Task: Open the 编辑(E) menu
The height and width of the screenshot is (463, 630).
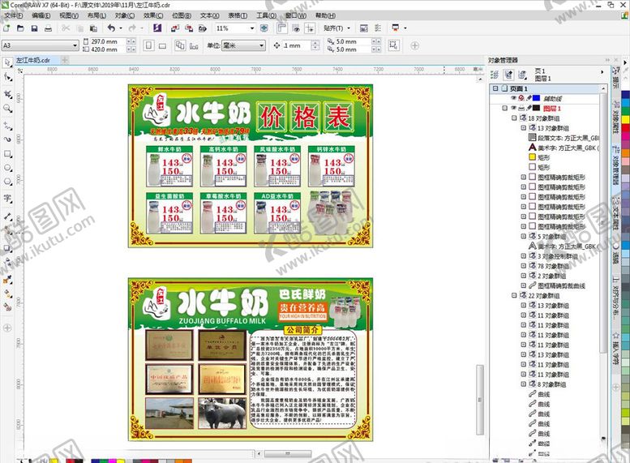Action: [41, 15]
